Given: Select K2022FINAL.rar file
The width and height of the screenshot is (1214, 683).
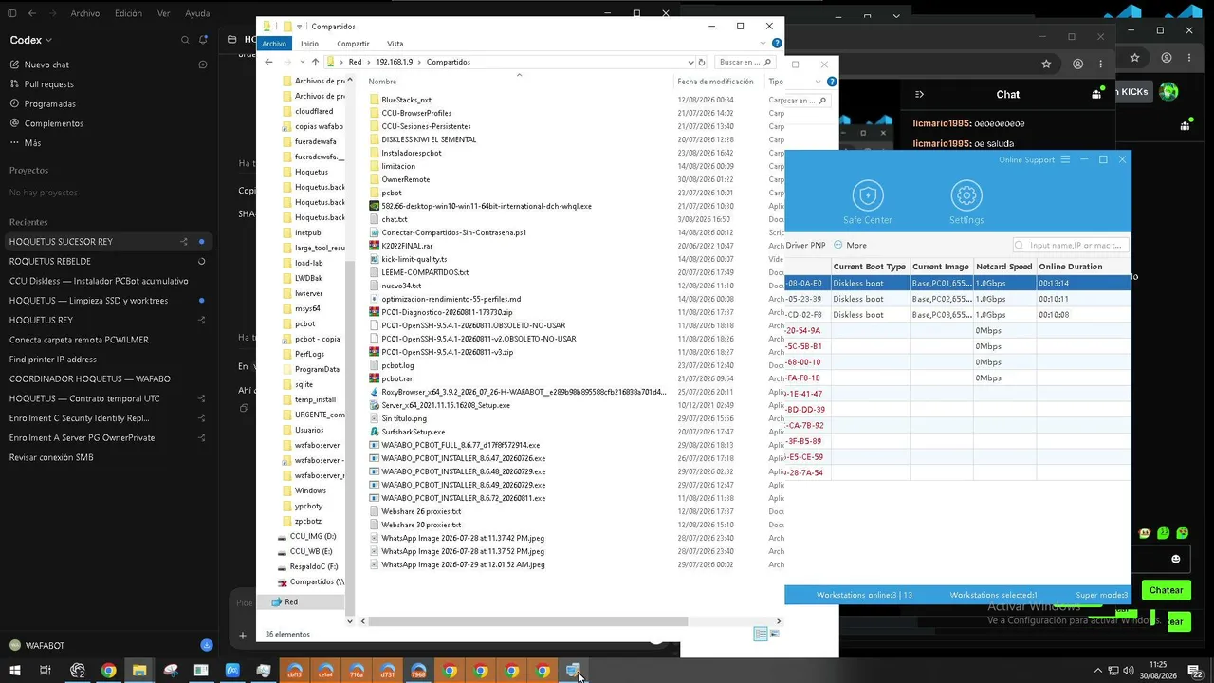Looking at the screenshot, I should pyautogui.click(x=406, y=246).
